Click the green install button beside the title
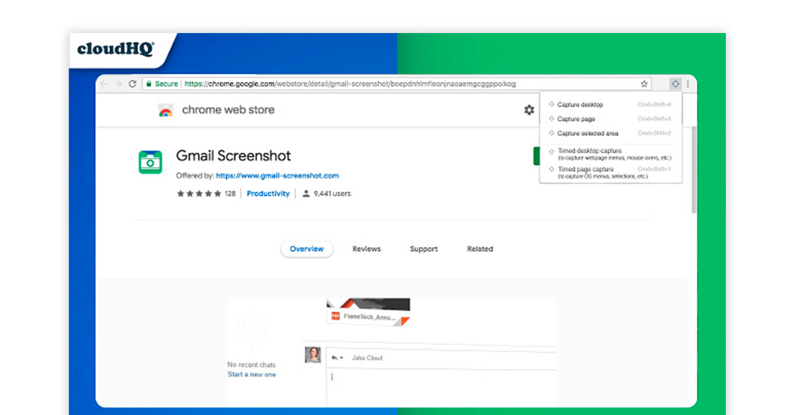 (537, 156)
